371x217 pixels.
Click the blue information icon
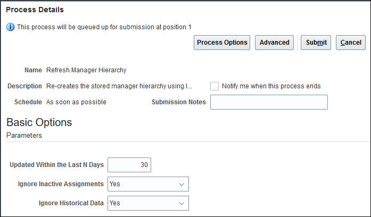10,27
